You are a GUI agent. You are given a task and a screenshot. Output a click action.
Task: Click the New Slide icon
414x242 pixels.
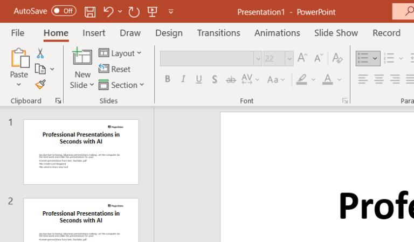pos(82,56)
